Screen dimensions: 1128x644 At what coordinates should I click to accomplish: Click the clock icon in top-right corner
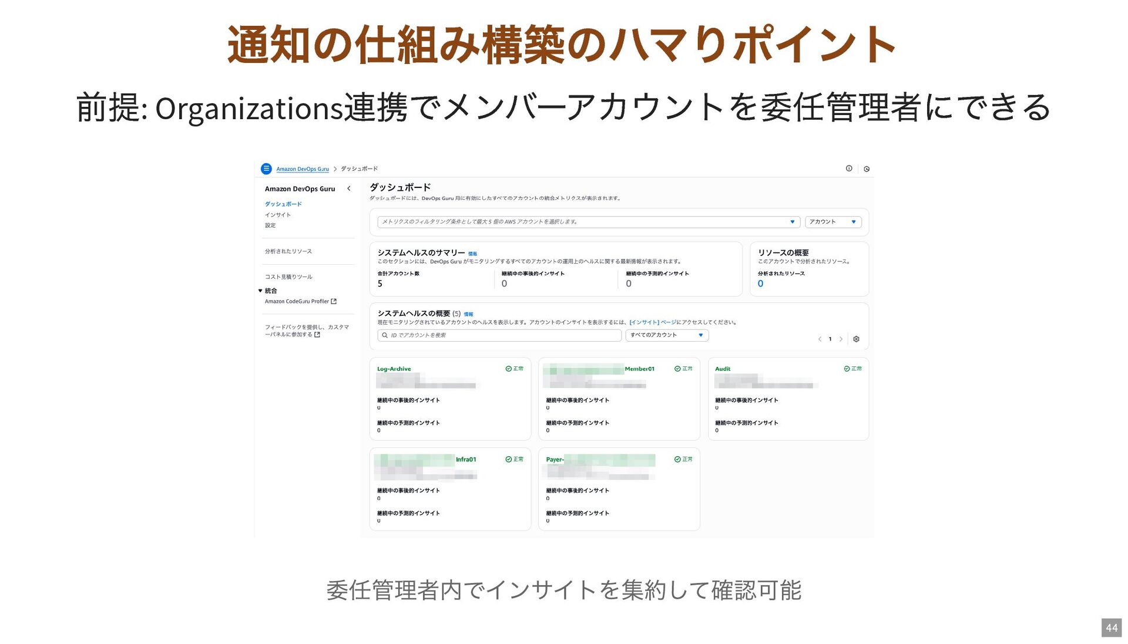coord(867,169)
